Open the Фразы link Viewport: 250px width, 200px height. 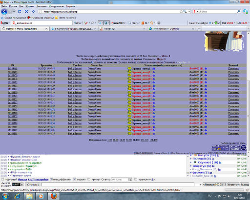[x=22, y=180]
